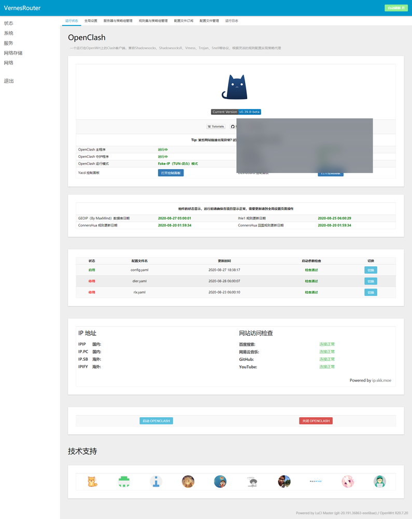Click the 2020-08-28 06:00:07 update time
Screen dimensions: 412x519
point(224,281)
